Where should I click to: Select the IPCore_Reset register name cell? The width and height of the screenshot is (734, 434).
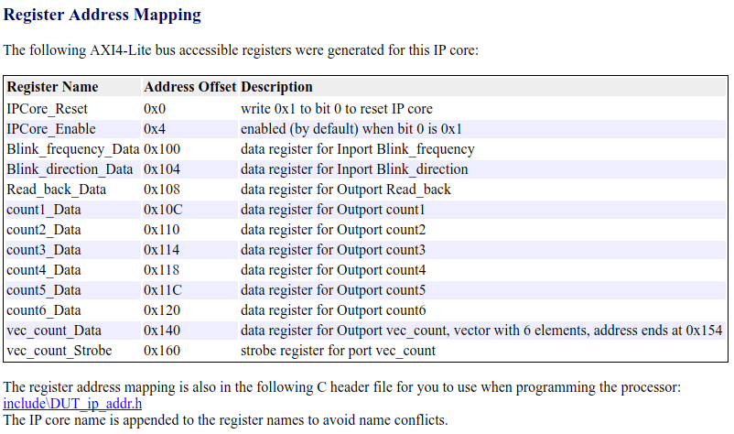[47, 108]
